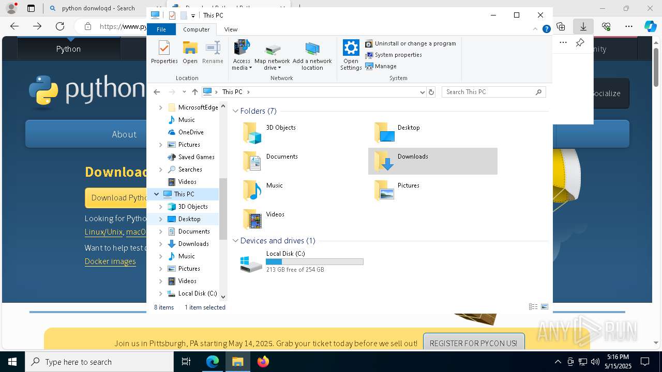Open the address bar history dropdown
Image resolution: width=662 pixels, height=372 pixels.
click(422, 92)
